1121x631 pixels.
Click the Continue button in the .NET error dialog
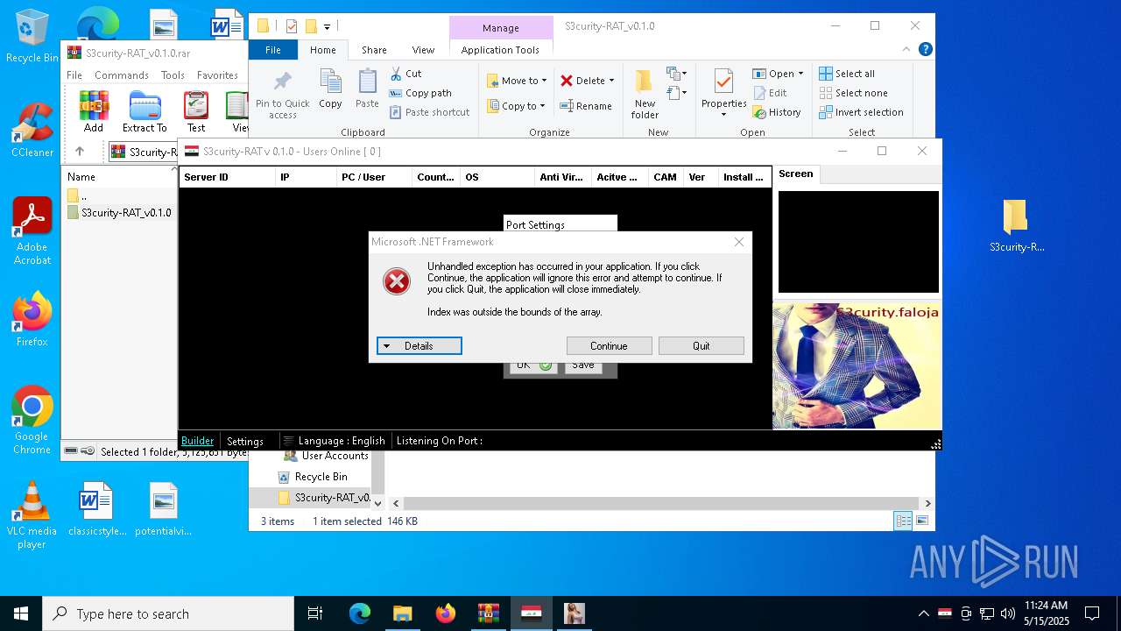tap(609, 346)
